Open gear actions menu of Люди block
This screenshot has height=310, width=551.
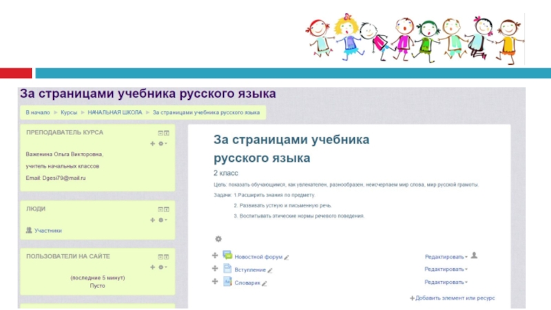(163, 220)
